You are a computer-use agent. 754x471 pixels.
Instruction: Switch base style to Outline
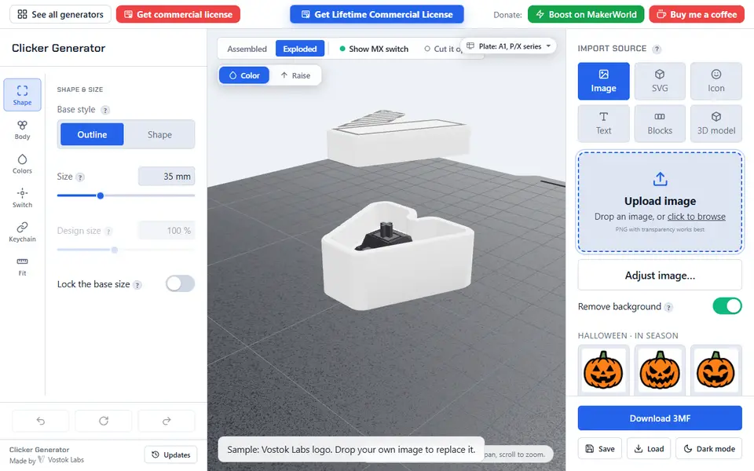(92, 134)
